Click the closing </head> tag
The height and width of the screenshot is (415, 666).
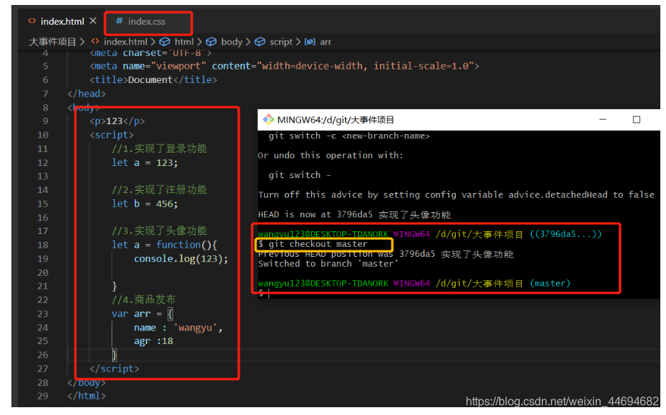coord(86,94)
